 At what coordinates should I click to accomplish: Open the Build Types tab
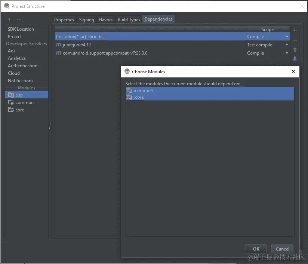click(129, 19)
